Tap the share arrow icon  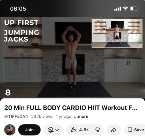tap(114, 130)
